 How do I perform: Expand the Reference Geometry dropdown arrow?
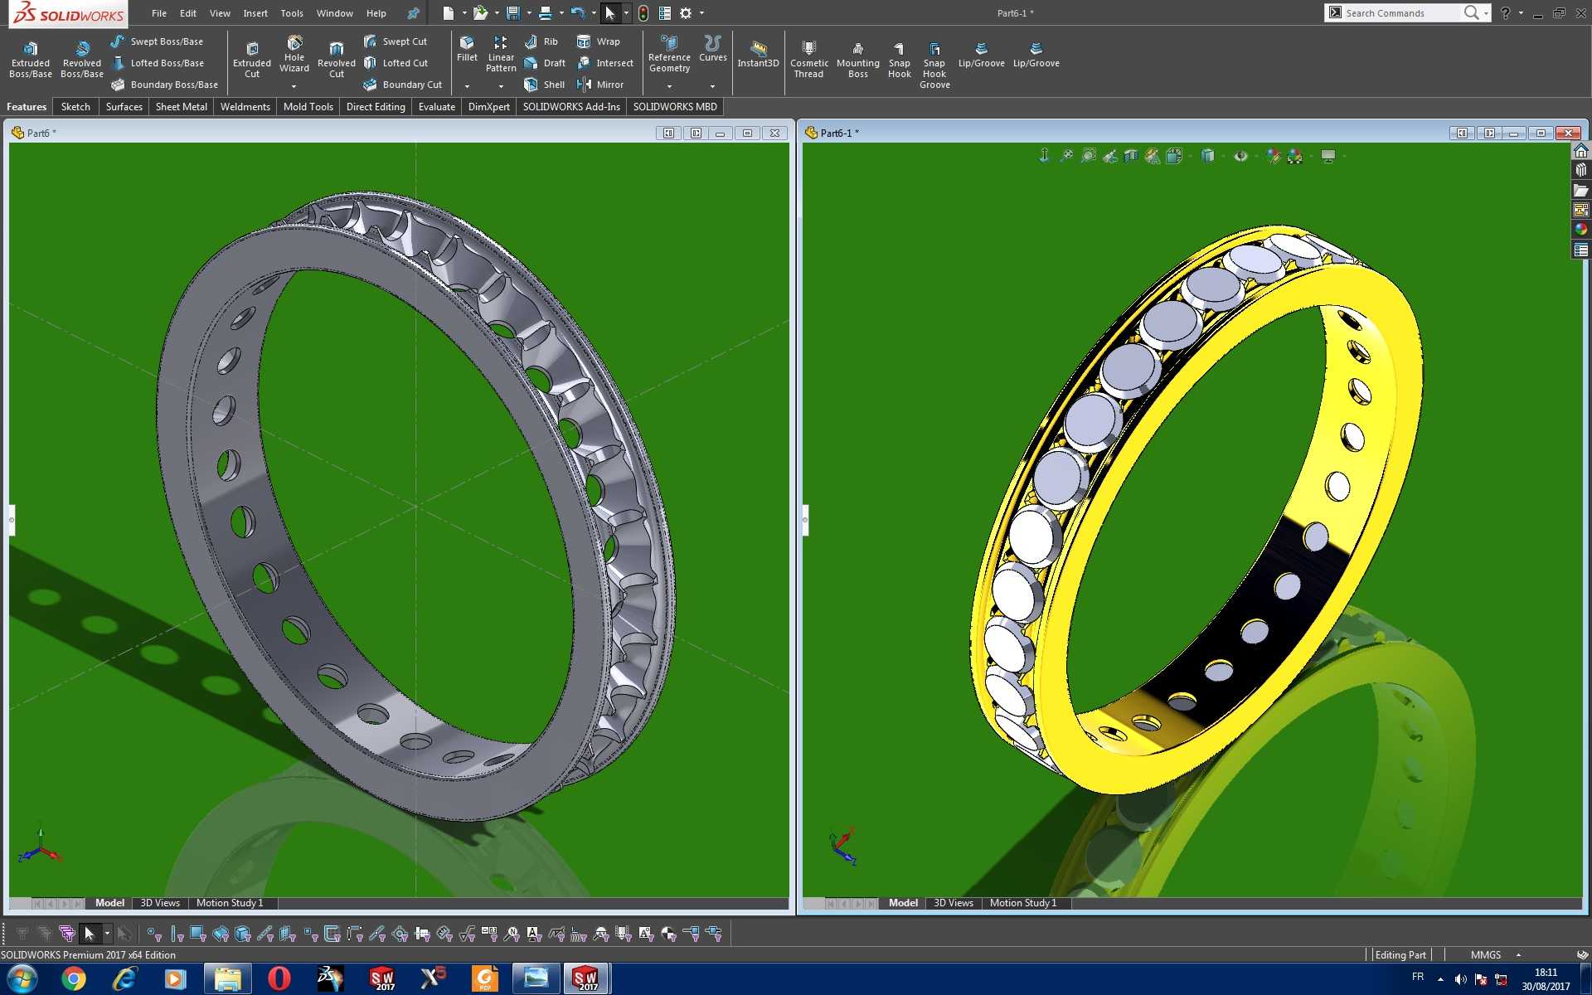(669, 86)
